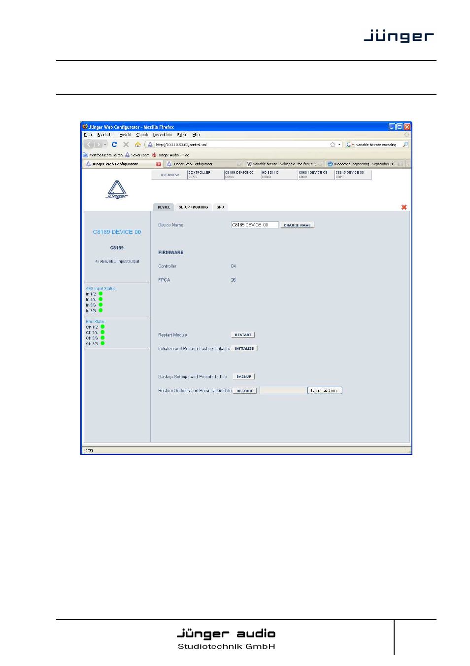Switch to the SETUP / ROUTING tab
This screenshot has height=666, width=470.
(x=193, y=207)
